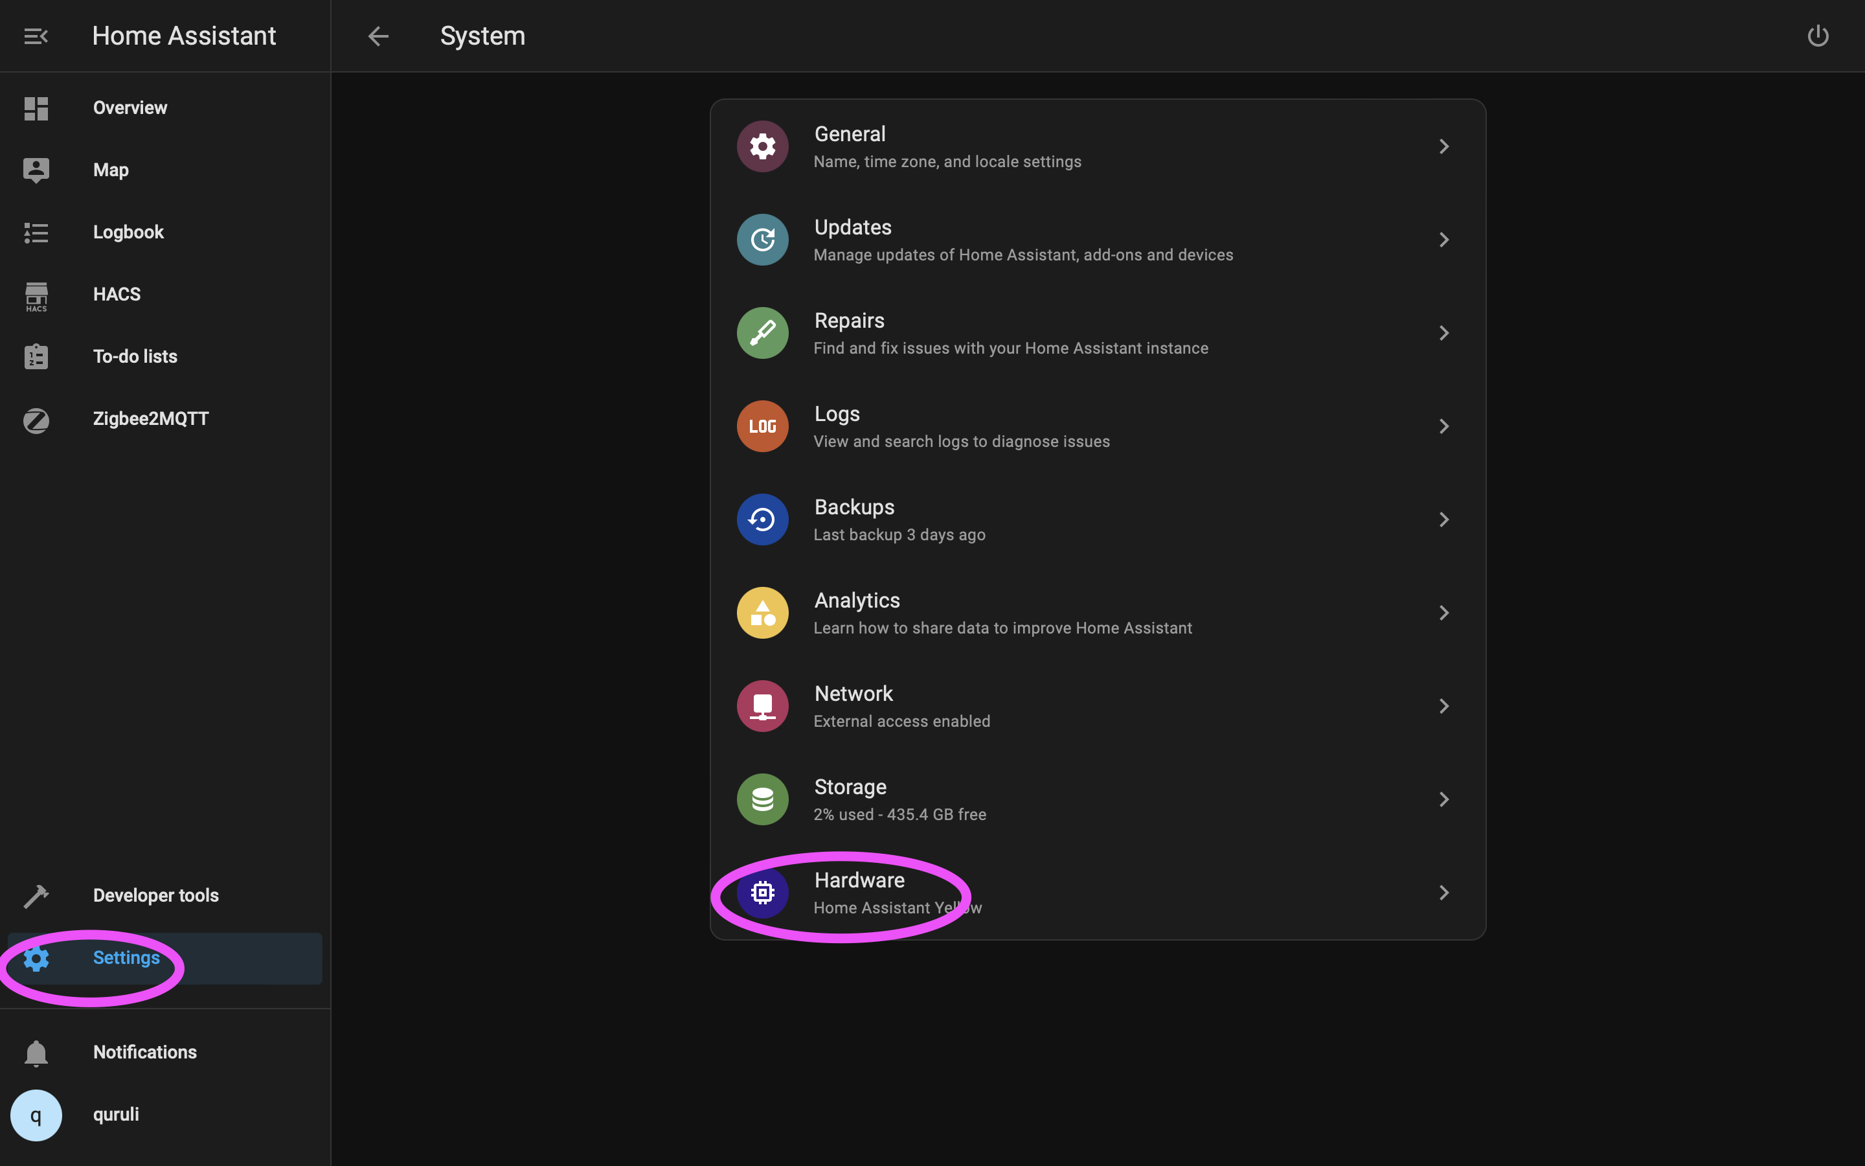Select HACS in the sidebar
1865x1166 pixels.
coord(117,295)
